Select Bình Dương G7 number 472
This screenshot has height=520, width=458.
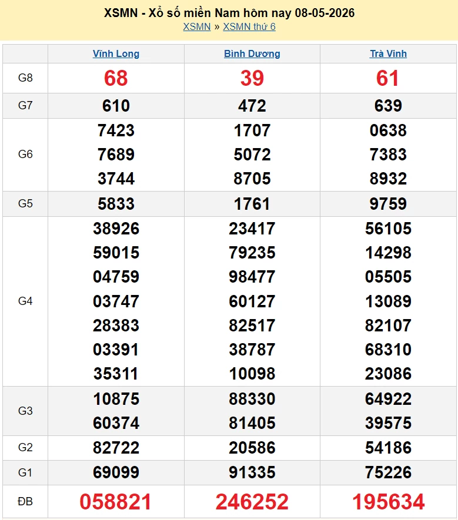pyautogui.click(x=252, y=106)
